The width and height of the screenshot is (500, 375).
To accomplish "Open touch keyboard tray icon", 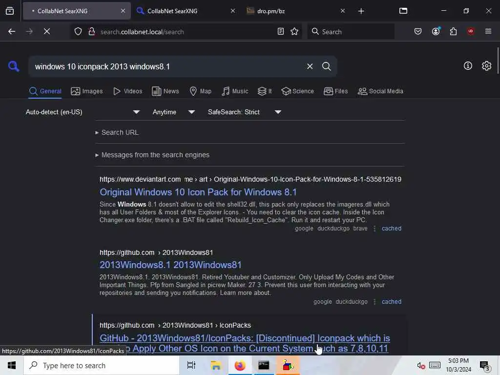I will click(435, 365).
